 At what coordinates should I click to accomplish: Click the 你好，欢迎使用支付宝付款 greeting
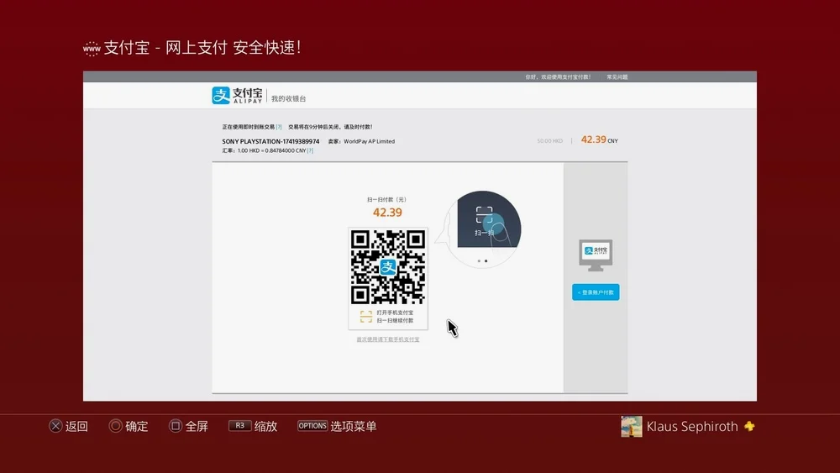click(x=558, y=77)
